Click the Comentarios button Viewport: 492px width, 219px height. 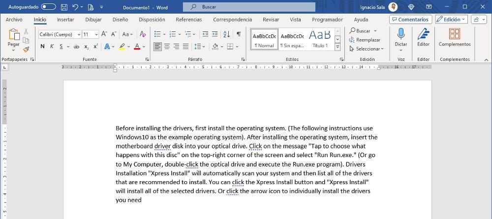tap(410, 20)
